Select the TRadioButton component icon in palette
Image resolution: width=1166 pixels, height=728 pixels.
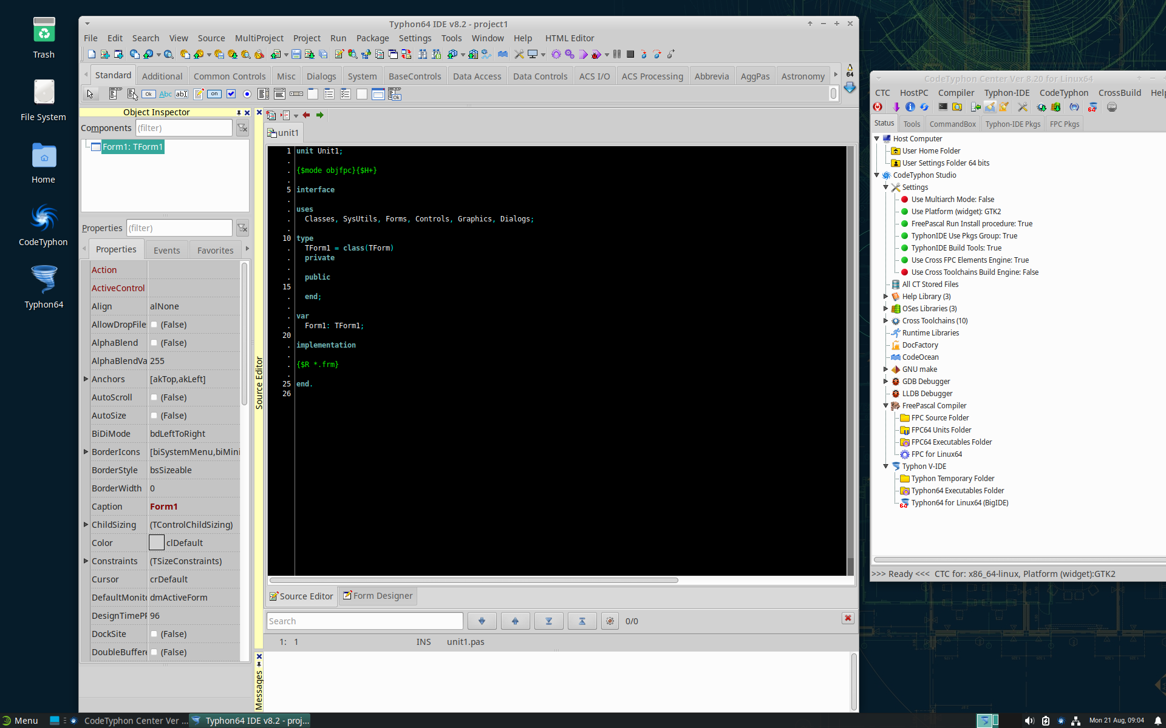pyautogui.click(x=247, y=94)
